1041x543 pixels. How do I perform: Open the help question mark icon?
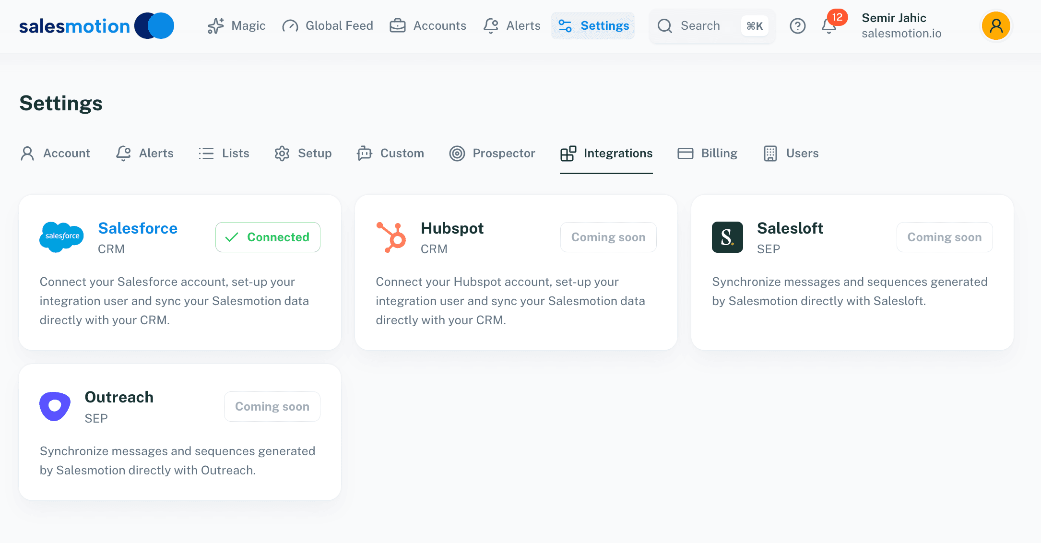click(x=797, y=26)
